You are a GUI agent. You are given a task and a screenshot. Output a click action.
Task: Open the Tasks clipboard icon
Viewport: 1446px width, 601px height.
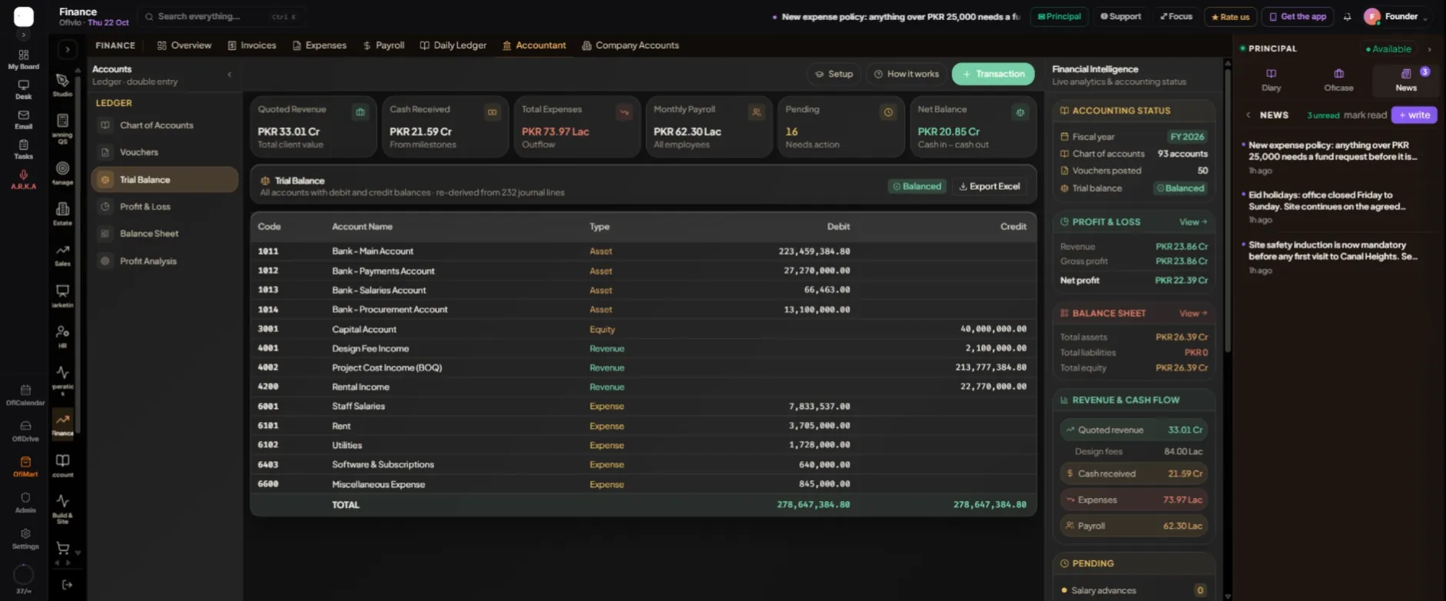click(24, 149)
